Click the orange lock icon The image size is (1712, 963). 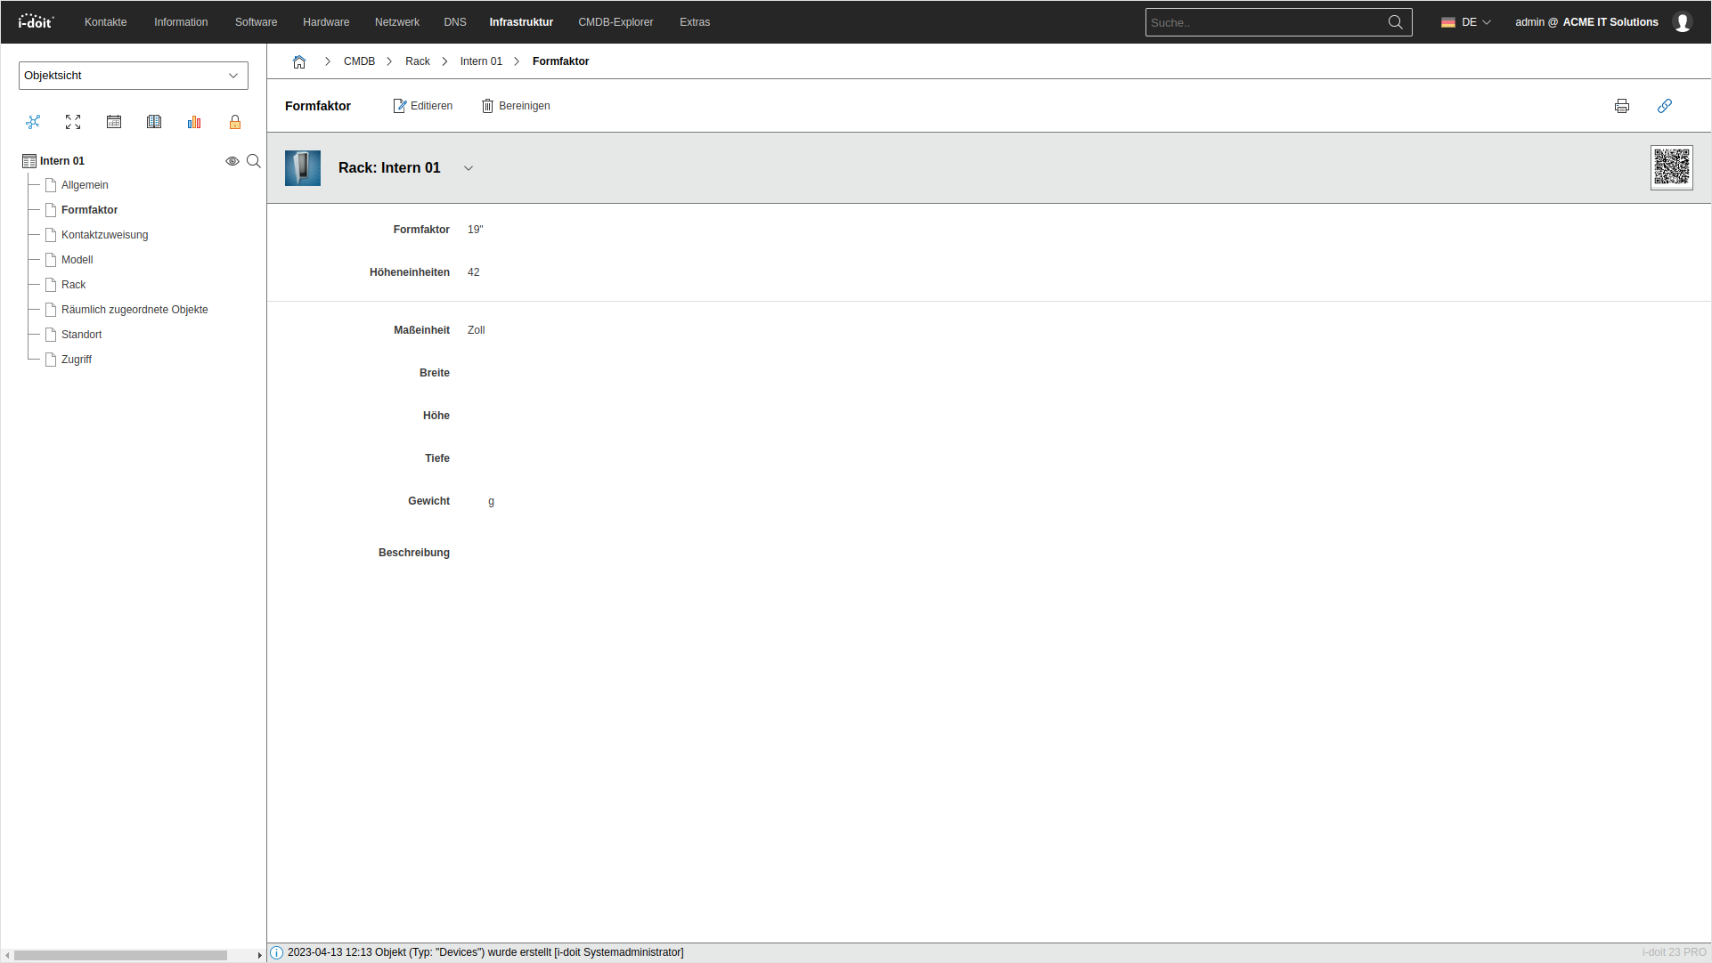[235, 122]
